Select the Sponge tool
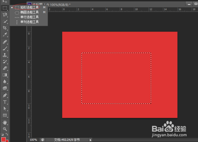 [5, 88]
